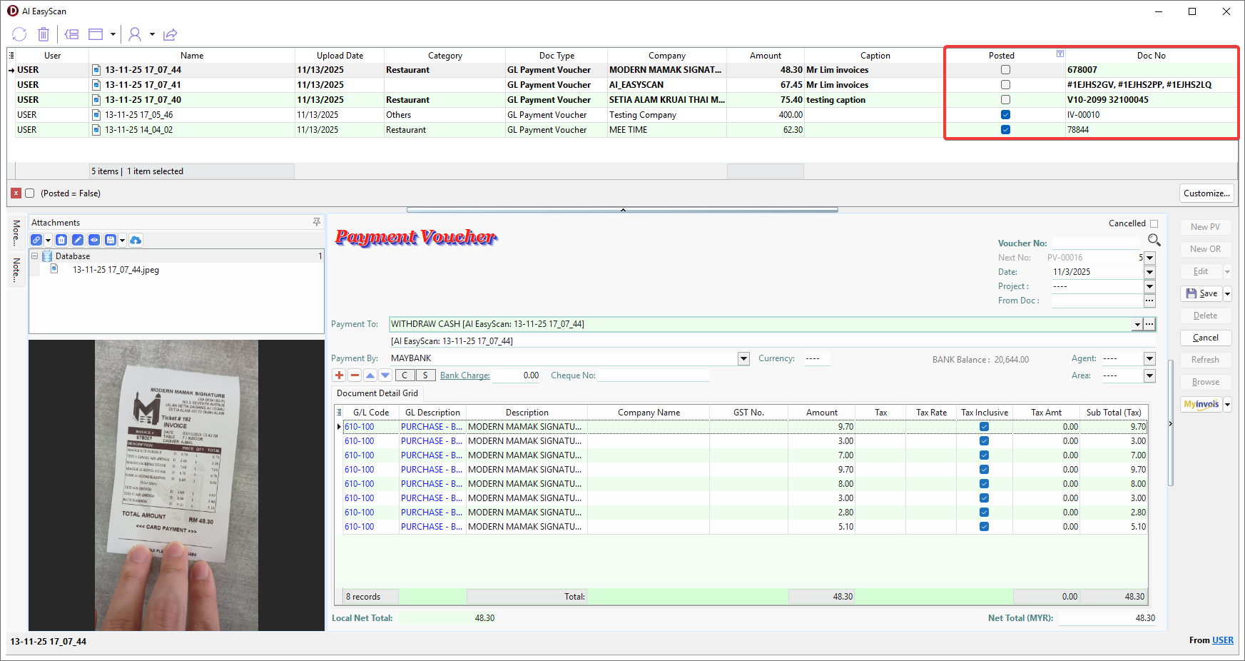Click the pencil edit icon in Attachments
Image resolution: width=1245 pixels, height=661 pixels.
[78, 240]
